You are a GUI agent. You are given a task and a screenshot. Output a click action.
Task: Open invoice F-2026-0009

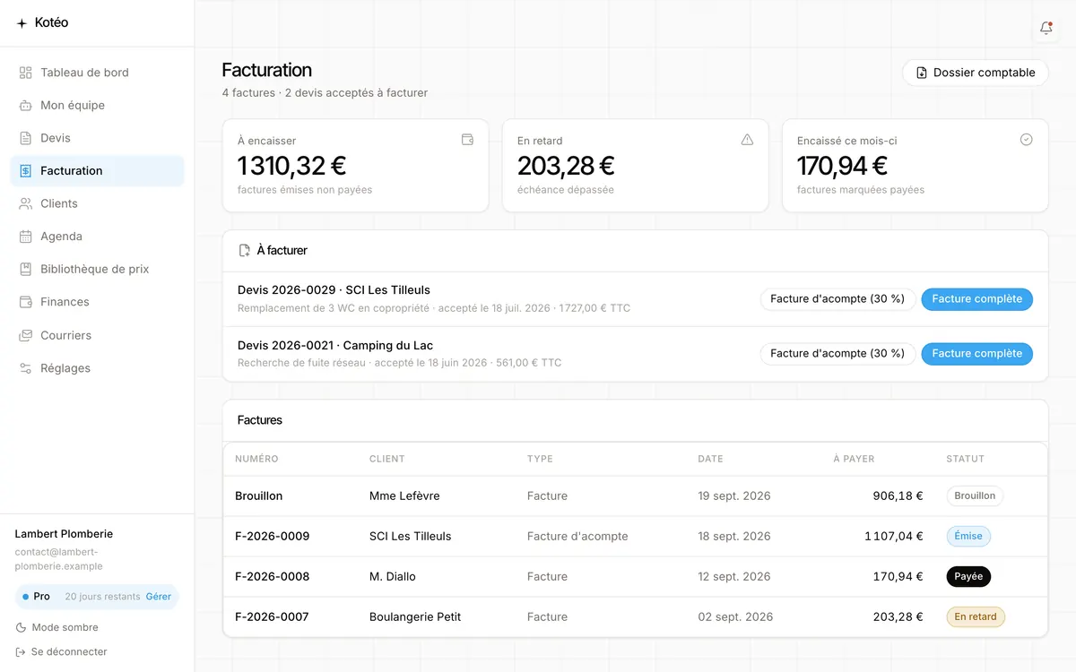[272, 537]
